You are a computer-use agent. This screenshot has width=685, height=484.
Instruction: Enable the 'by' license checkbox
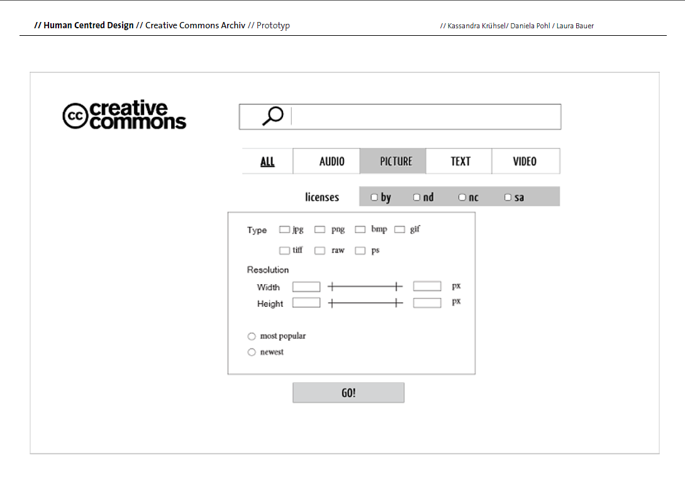pyautogui.click(x=374, y=197)
